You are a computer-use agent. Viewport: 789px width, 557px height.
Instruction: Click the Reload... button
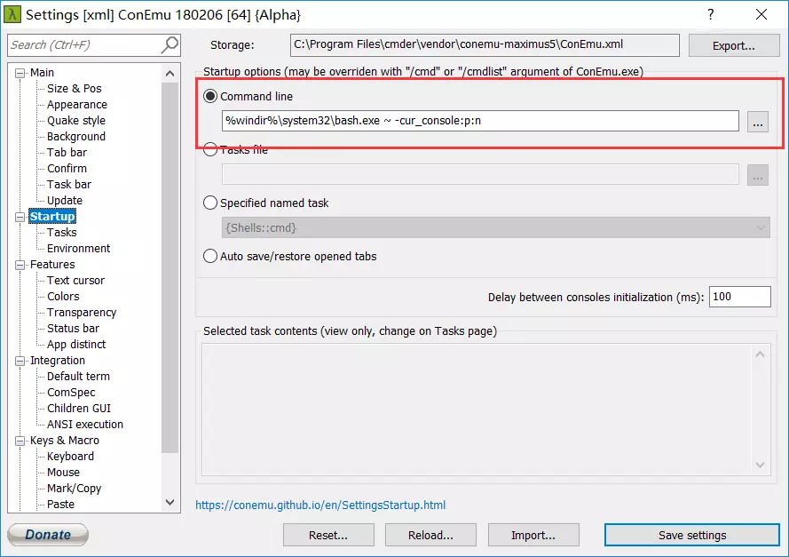click(x=430, y=536)
